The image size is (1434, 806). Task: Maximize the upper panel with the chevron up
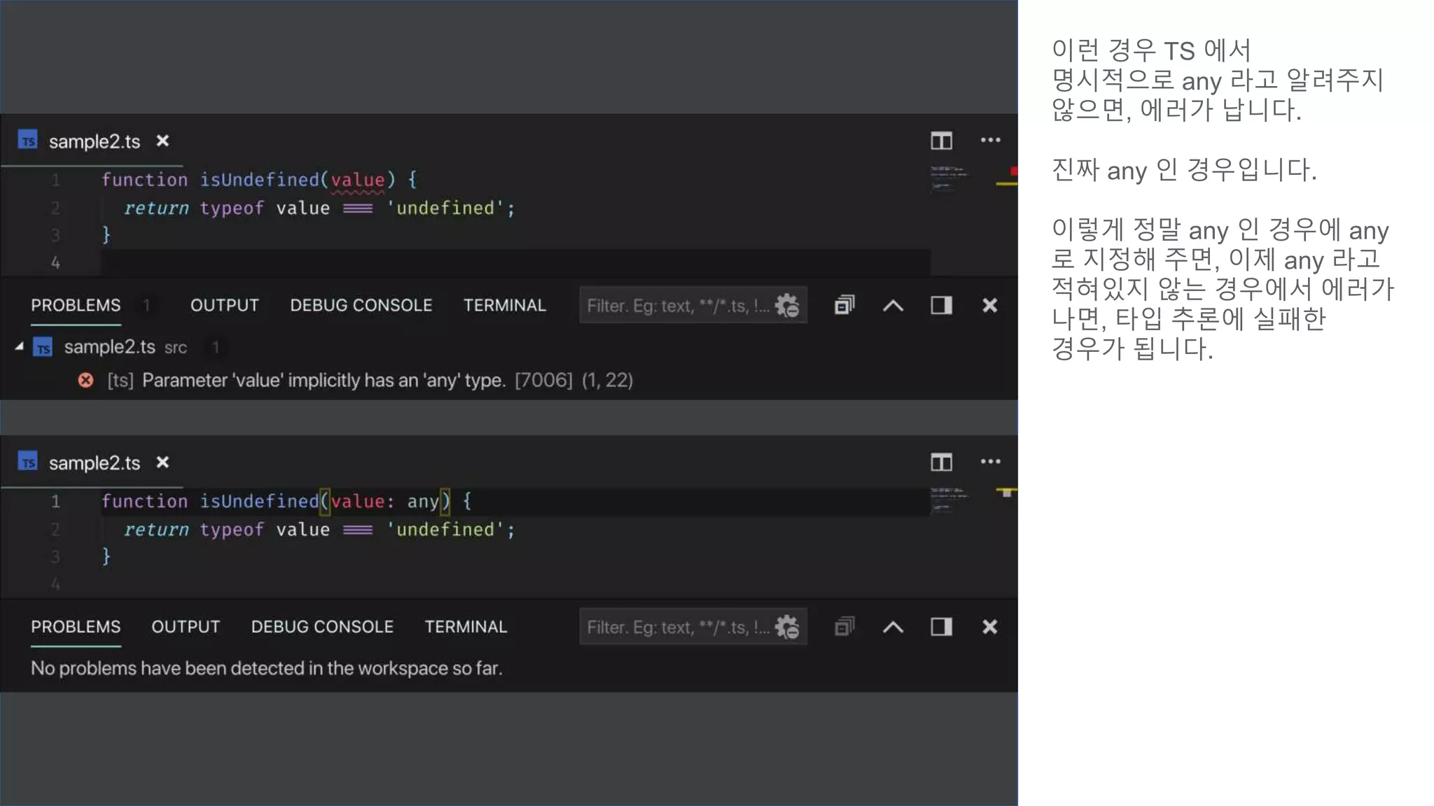pyautogui.click(x=893, y=306)
